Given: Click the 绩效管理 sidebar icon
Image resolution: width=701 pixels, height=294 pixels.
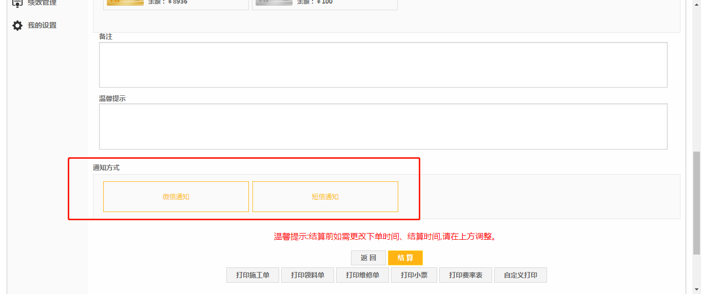Looking at the screenshot, I should (17, 3).
